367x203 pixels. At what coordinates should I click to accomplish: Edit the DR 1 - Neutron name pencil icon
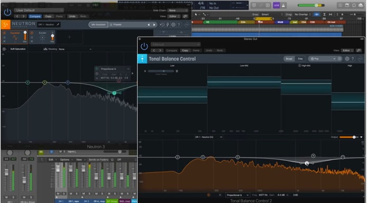point(58,24)
